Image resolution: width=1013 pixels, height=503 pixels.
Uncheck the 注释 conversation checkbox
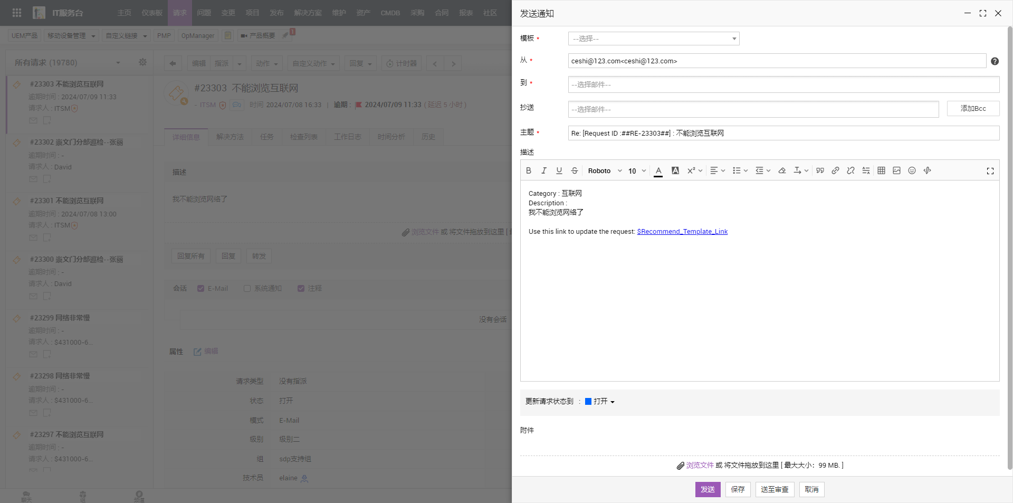point(301,289)
